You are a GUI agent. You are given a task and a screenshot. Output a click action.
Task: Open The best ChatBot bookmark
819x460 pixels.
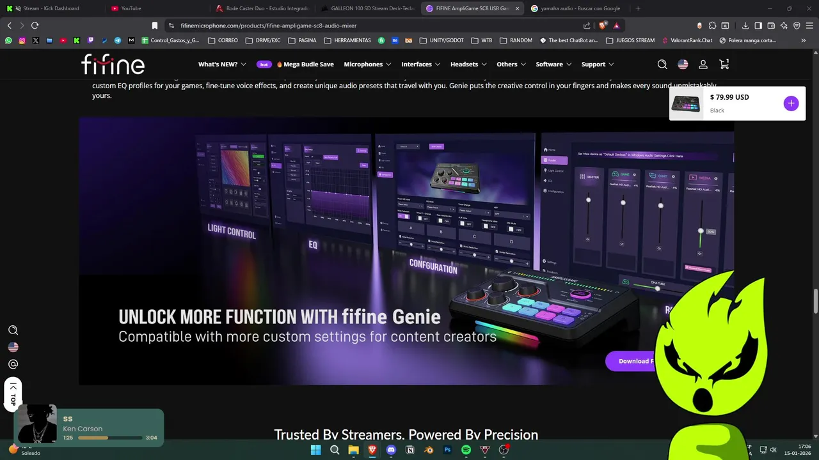click(569, 40)
